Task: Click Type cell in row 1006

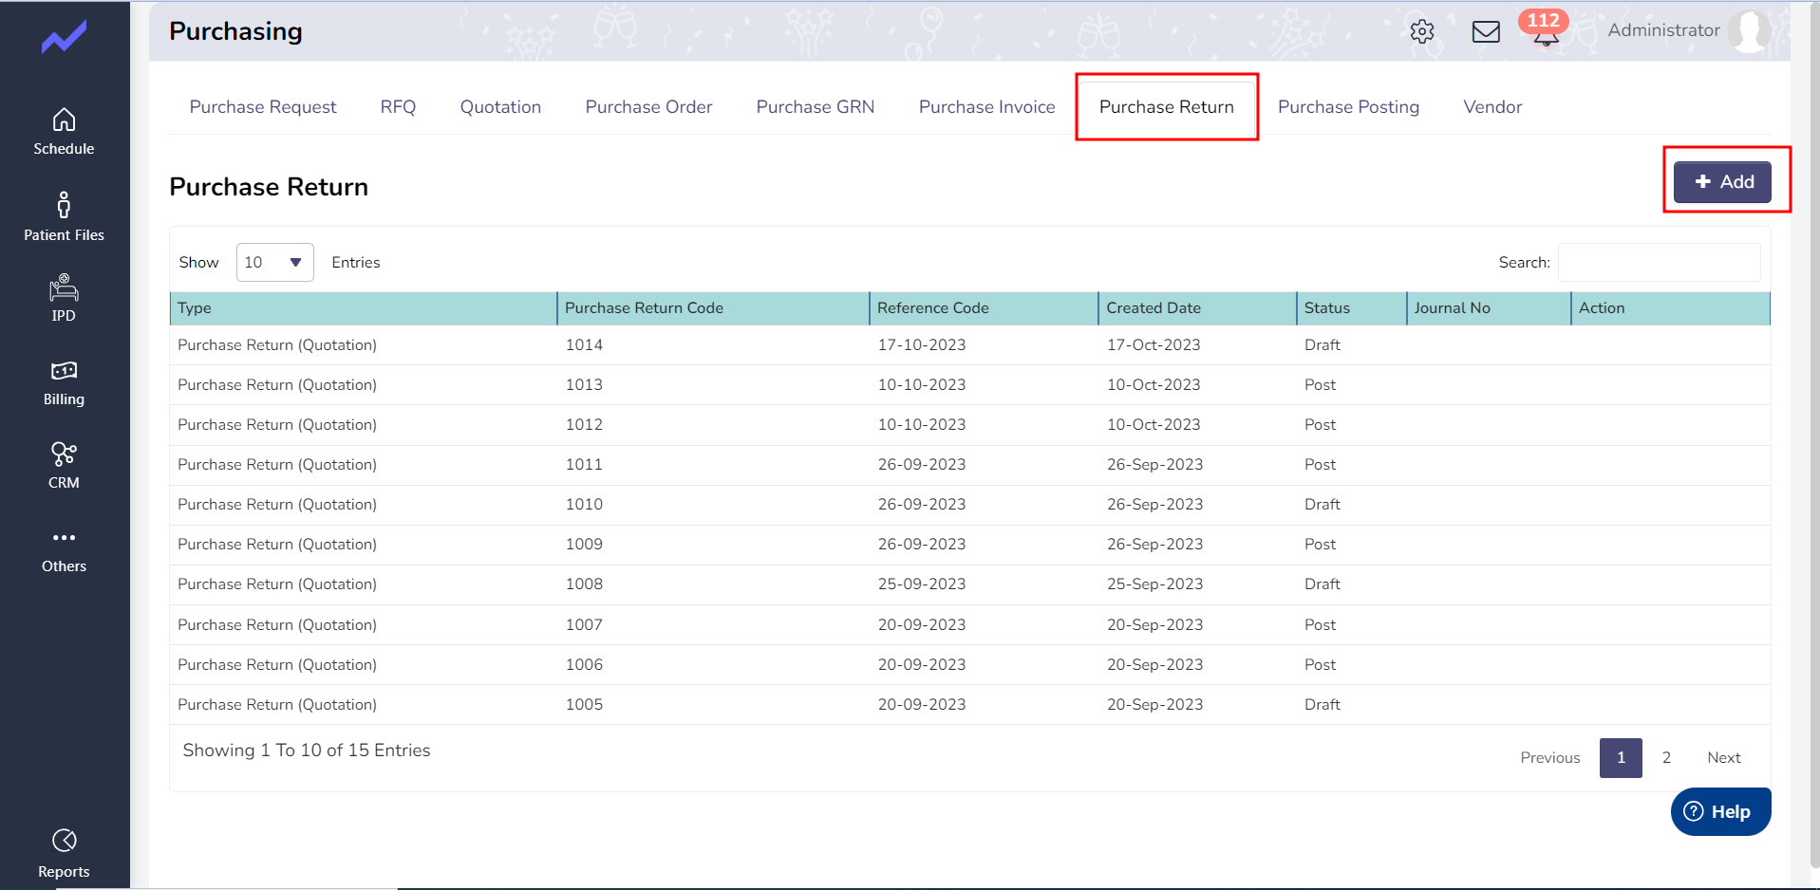Action: (x=277, y=665)
